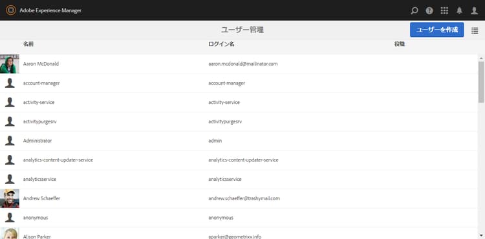Screen dimensions: 485x239
Task: Open the help question mark icon
Action: point(429,10)
